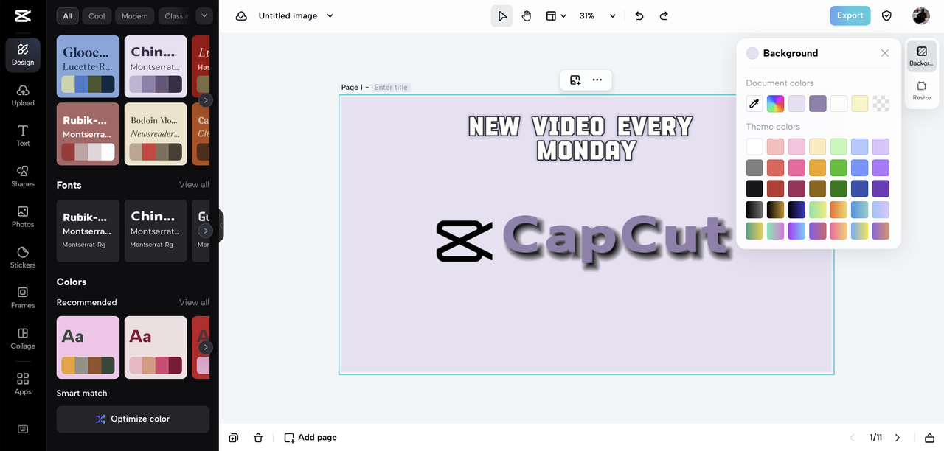Select the pointer select tool
Viewport: 944px width, 451px height.
coord(502,16)
